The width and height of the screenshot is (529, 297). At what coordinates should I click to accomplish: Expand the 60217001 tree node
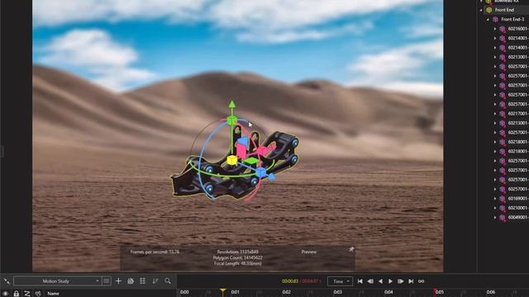[x=495, y=114]
